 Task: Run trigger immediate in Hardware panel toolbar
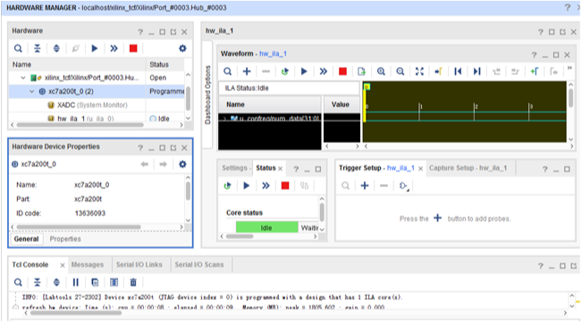point(114,48)
